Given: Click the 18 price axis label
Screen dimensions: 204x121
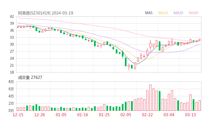Looking at the screenshot, I should 12,72.
